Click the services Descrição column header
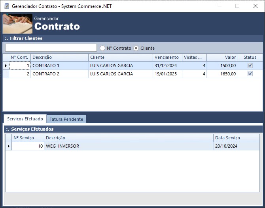The height and width of the screenshot is (208, 265). tap(129, 138)
